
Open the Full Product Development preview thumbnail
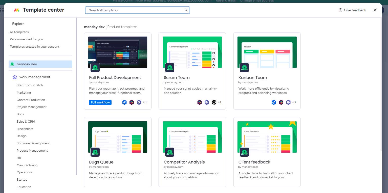(x=118, y=52)
